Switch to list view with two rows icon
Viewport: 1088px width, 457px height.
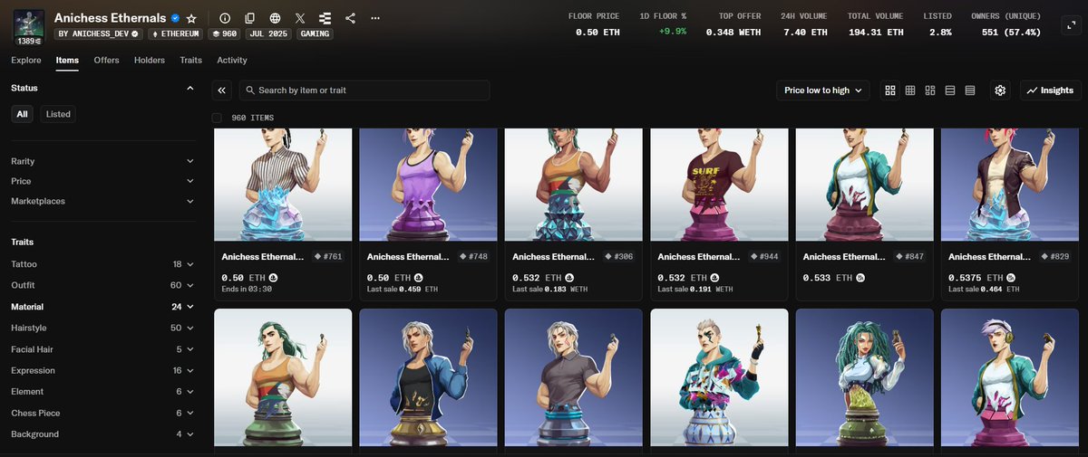coord(950,90)
